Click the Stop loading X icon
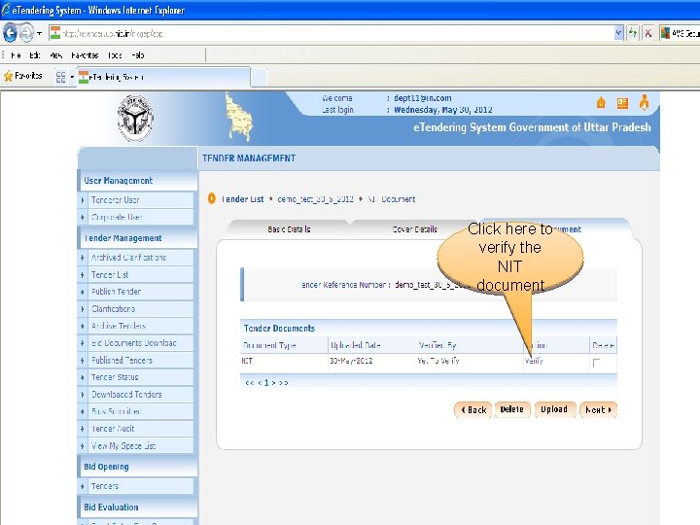 (x=648, y=33)
